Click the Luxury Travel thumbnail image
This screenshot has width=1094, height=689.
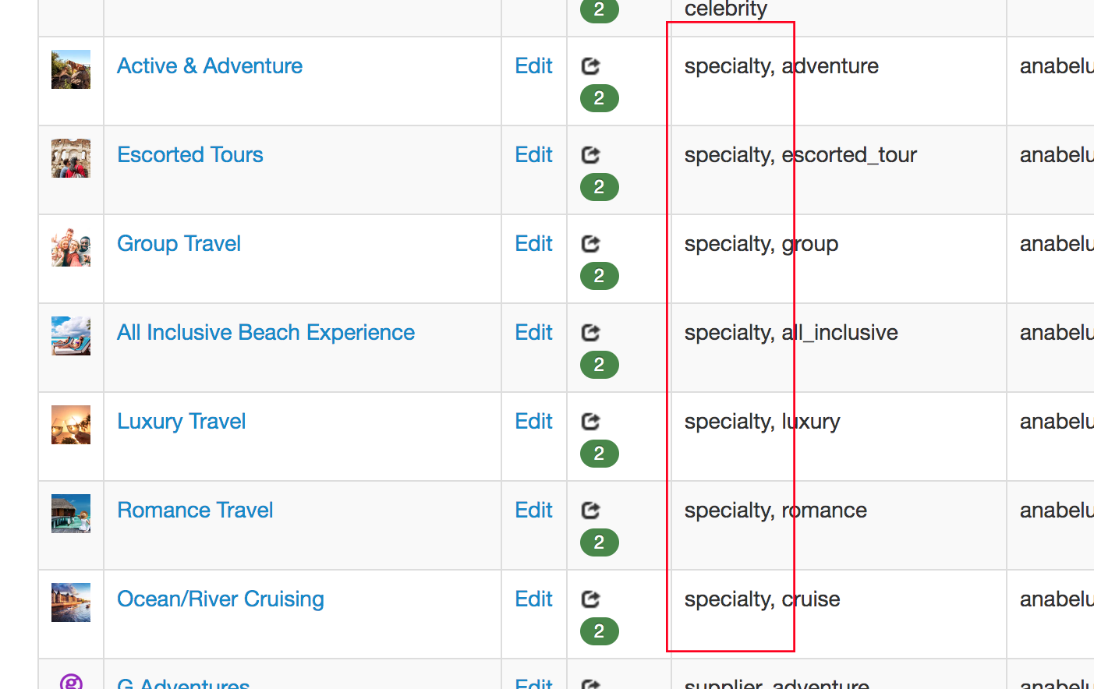pyautogui.click(x=71, y=425)
